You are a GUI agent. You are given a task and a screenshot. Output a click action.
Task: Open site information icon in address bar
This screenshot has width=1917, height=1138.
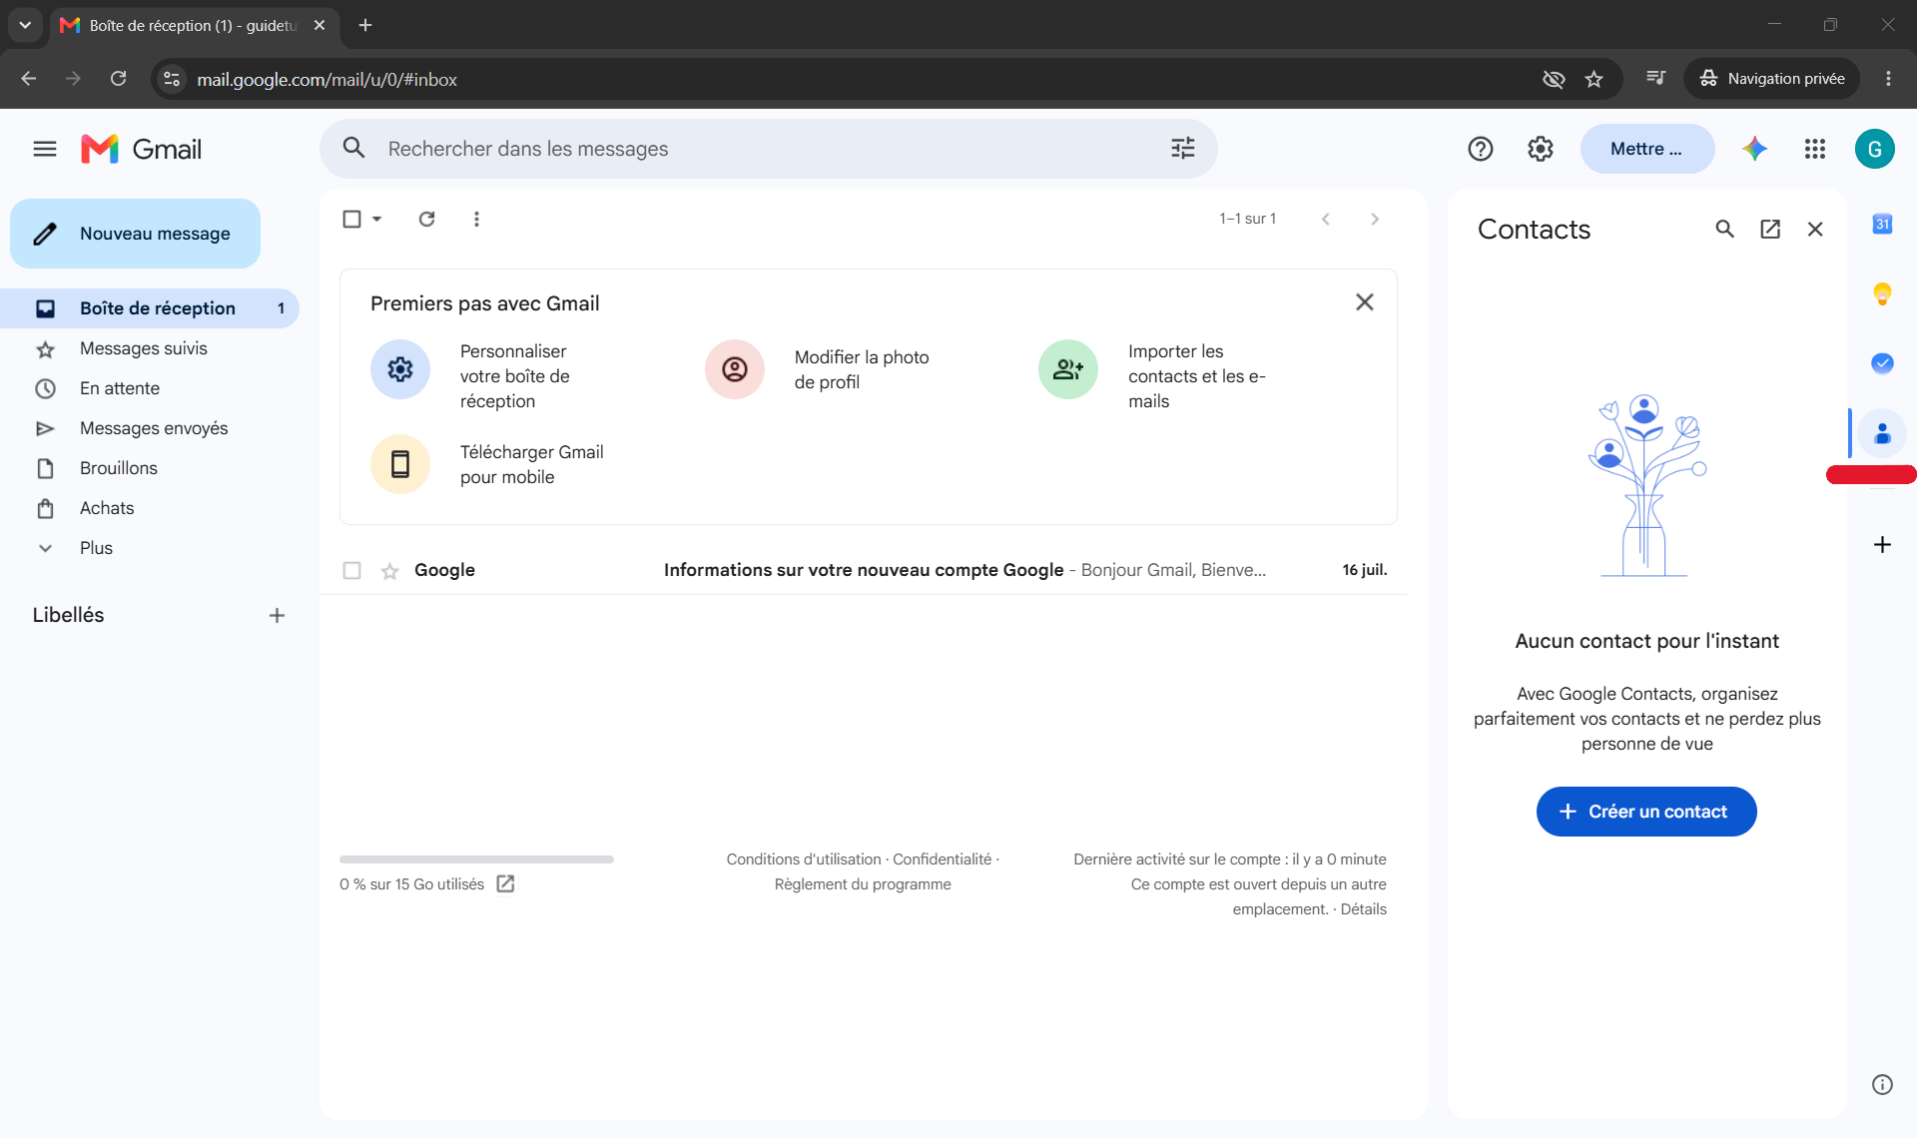[172, 79]
